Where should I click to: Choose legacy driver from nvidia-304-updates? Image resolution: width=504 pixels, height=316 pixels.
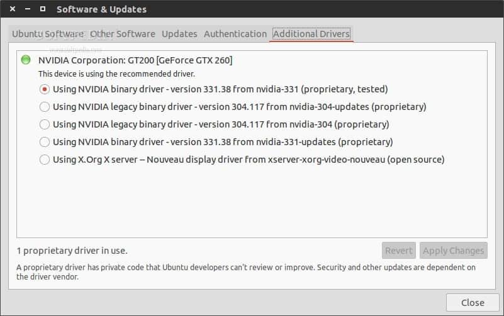point(45,107)
